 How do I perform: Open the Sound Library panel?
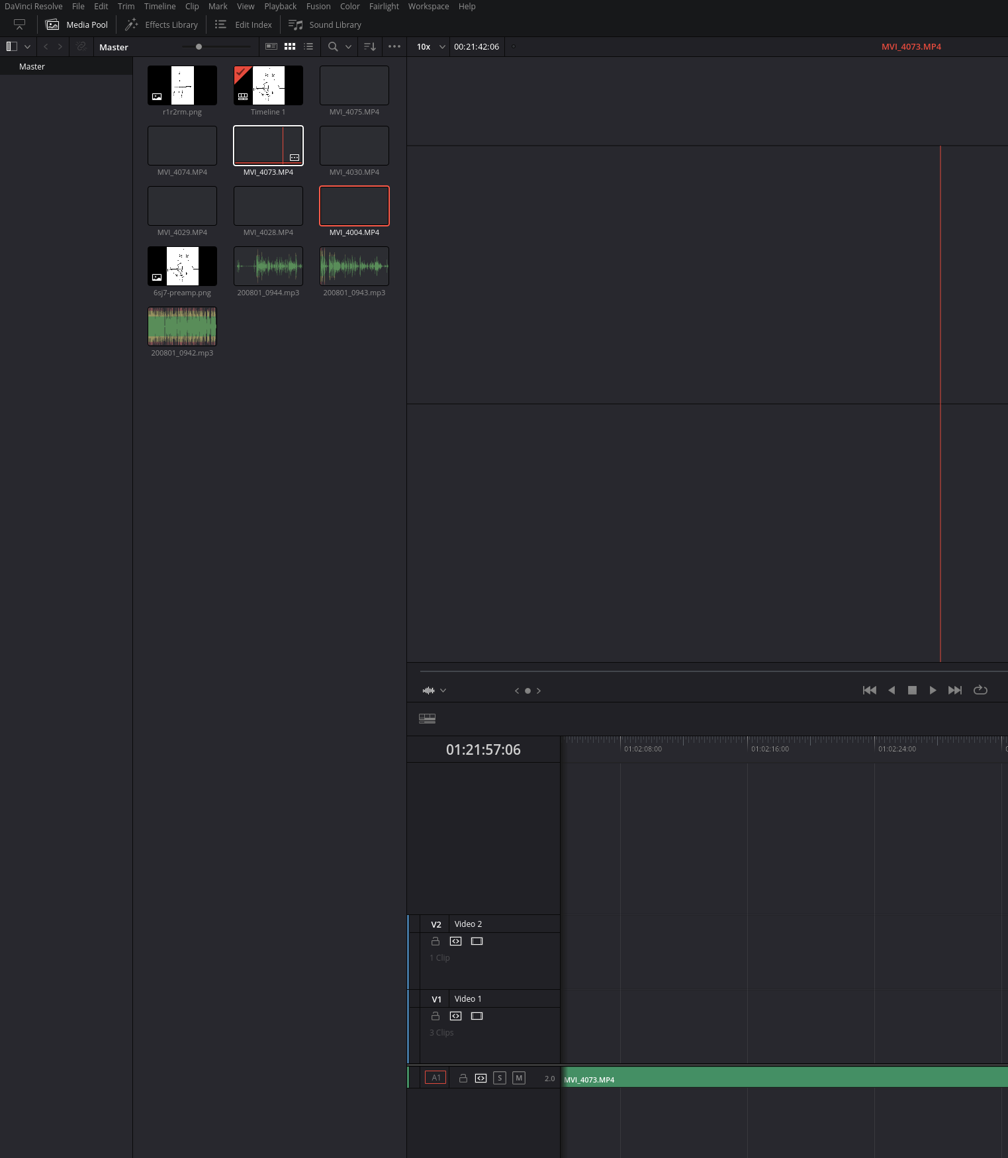pos(325,24)
